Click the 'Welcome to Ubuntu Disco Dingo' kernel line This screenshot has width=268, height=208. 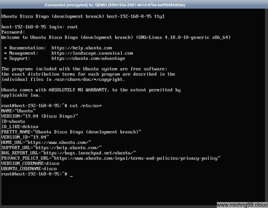click(116, 37)
